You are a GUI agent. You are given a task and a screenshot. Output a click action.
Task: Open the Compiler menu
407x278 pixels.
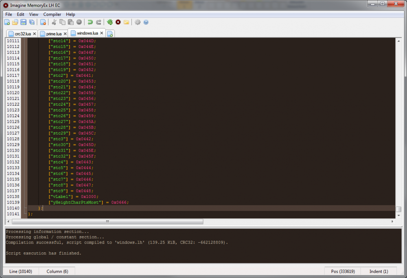(x=52, y=14)
